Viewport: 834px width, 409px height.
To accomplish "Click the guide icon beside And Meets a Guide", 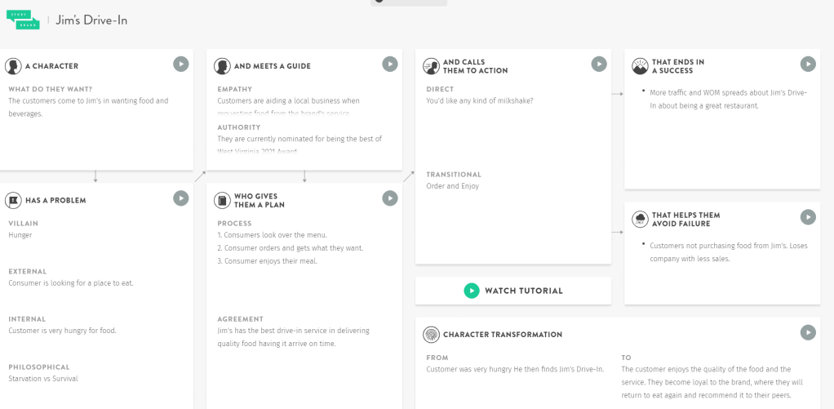I will pos(222,66).
